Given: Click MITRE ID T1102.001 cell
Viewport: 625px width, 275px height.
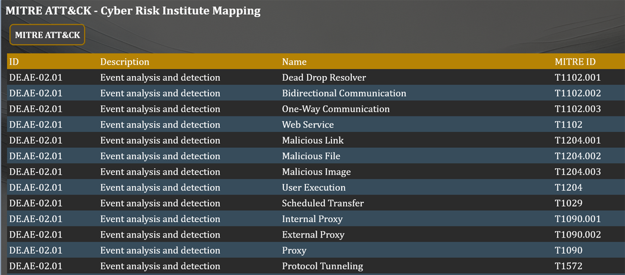Looking at the screenshot, I should pyautogui.click(x=577, y=78).
